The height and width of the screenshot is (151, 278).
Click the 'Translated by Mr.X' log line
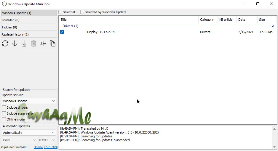[84, 128]
